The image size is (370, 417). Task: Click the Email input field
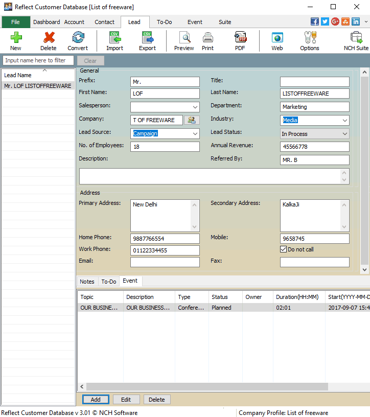pyautogui.click(x=165, y=262)
